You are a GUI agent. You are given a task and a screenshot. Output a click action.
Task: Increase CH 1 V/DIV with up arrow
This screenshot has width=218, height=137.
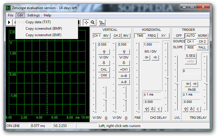pos(104,52)
